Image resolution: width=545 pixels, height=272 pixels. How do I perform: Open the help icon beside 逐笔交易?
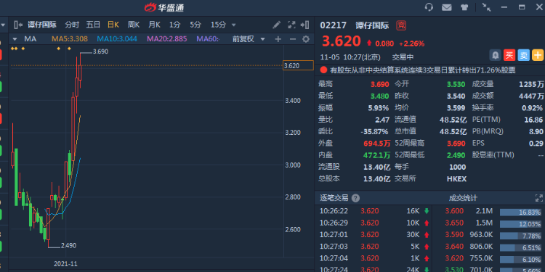355,198
